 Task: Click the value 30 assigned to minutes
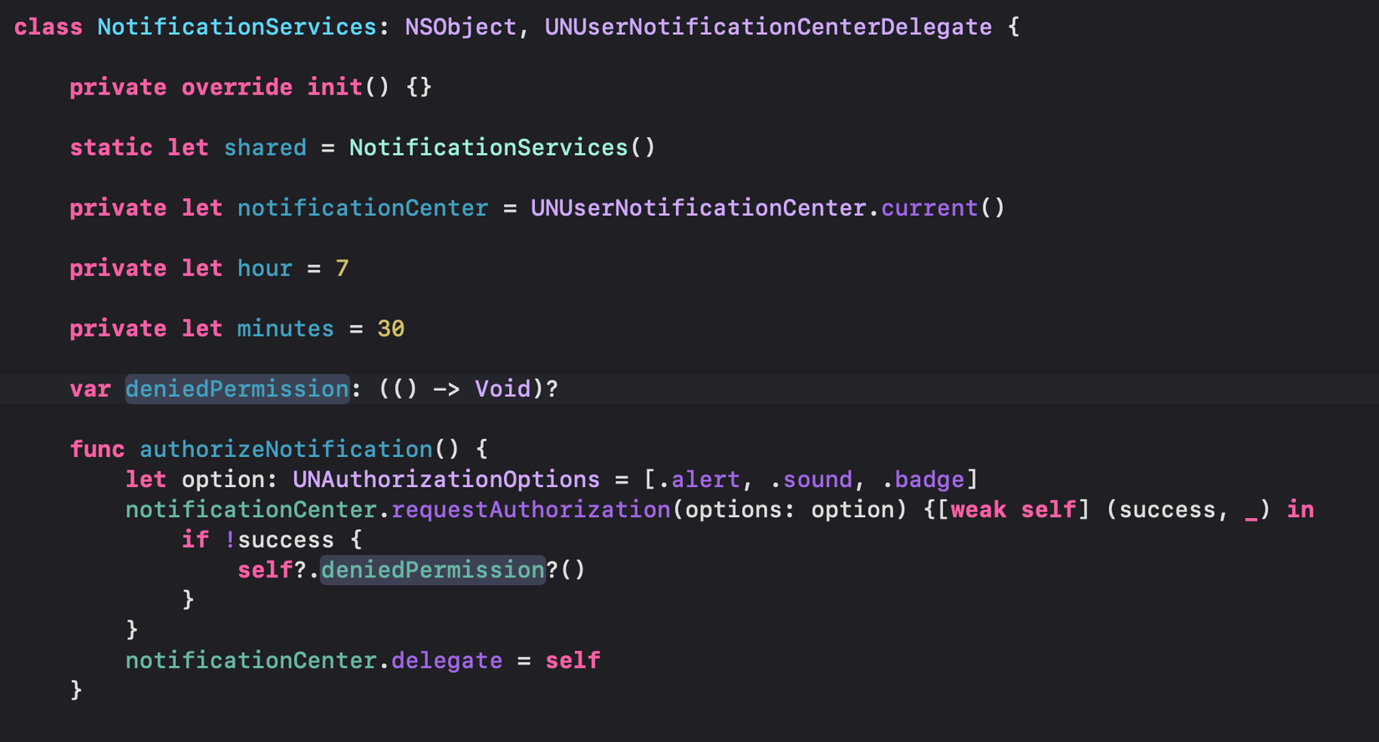pyautogui.click(x=391, y=328)
